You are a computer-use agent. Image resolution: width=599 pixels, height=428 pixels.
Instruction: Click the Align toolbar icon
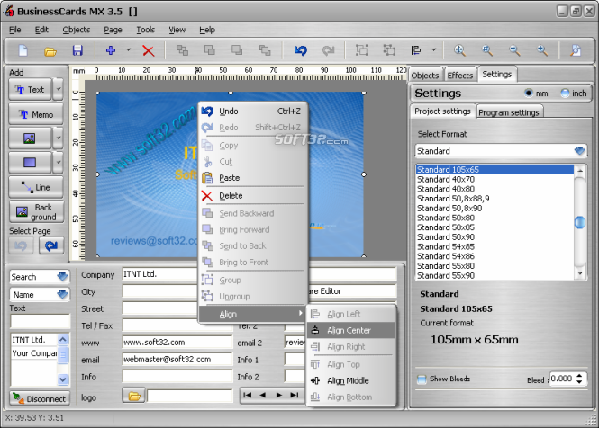416,50
